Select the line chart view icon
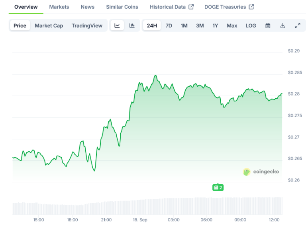The width and height of the screenshot is (306, 226). click(x=117, y=25)
